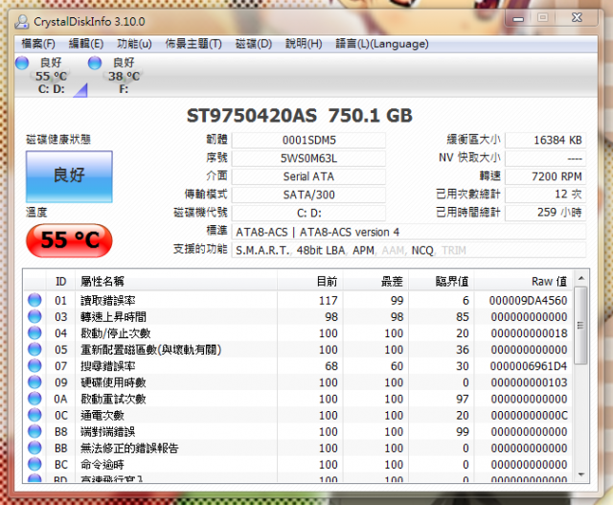
Task: Click status orb of attribute 01 讀取錯誤率
Action: tap(34, 300)
